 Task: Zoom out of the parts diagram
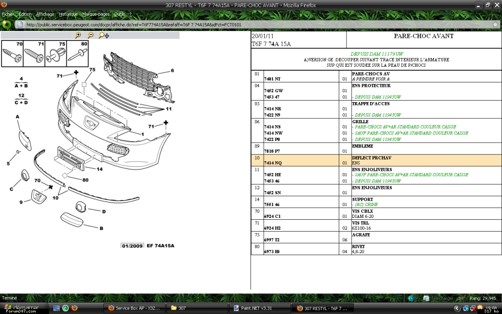pyautogui.click(x=91, y=35)
